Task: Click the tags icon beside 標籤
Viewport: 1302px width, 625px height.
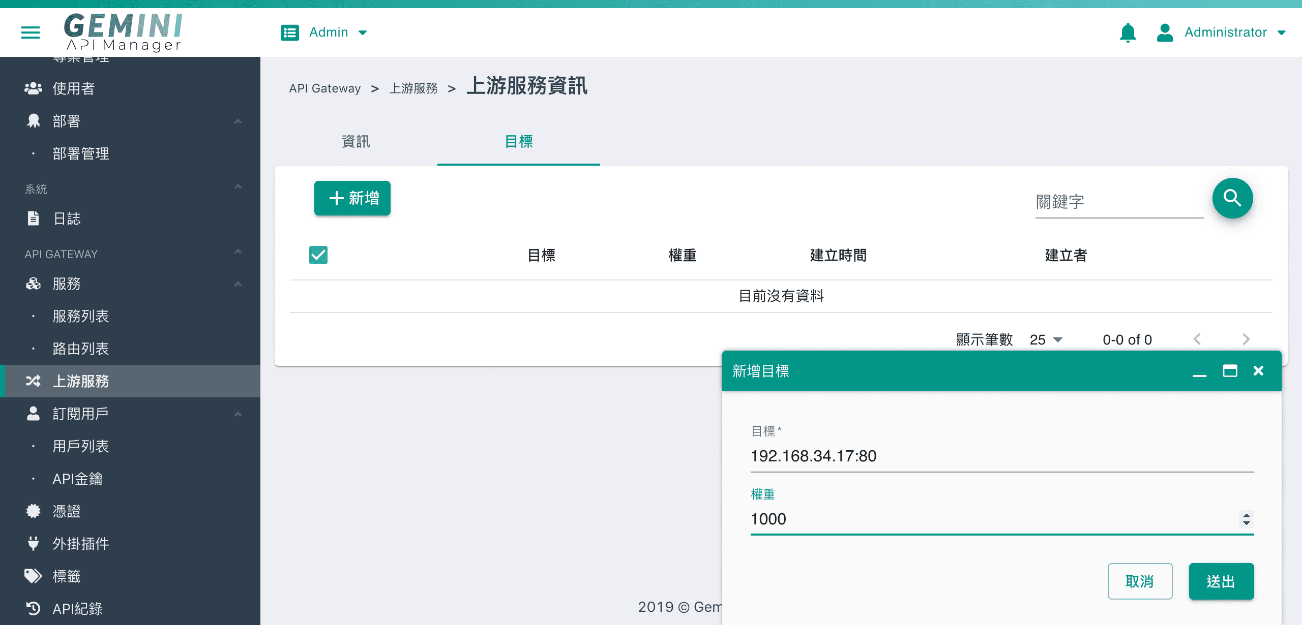Action: pos(34,576)
